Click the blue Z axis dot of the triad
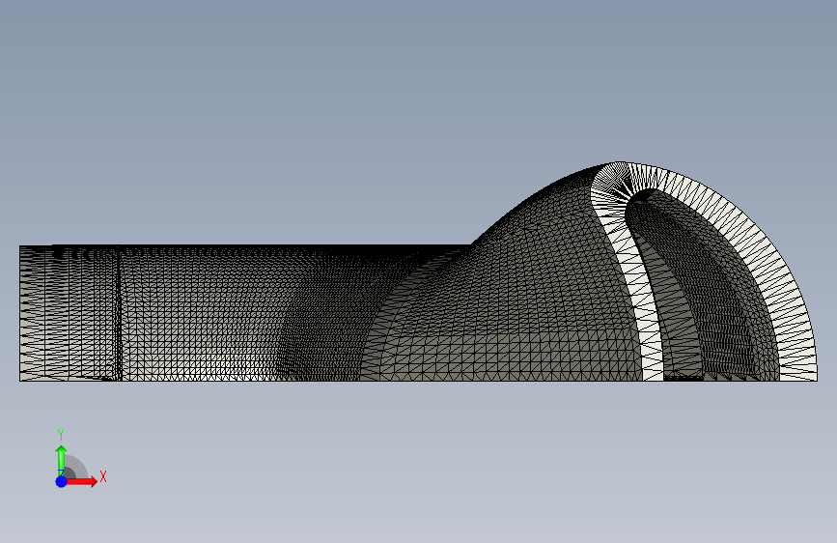The width and height of the screenshot is (837, 543). (x=61, y=481)
